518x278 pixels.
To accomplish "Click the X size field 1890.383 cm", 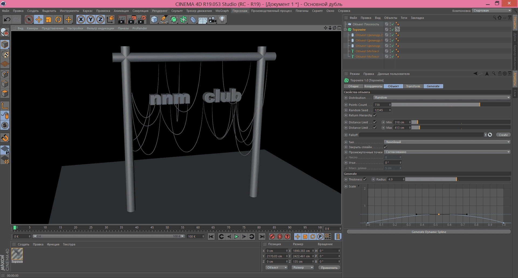I will [302, 251].
